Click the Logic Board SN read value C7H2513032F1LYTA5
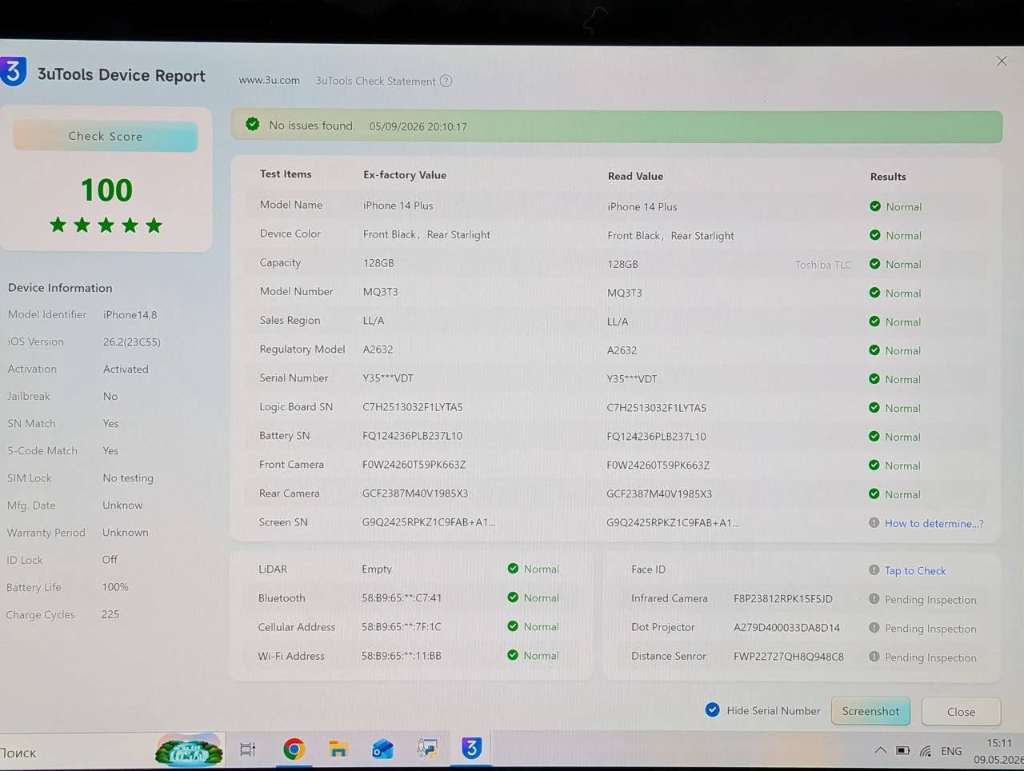The height and width of the screenshot is (771, 1024). 657,408
